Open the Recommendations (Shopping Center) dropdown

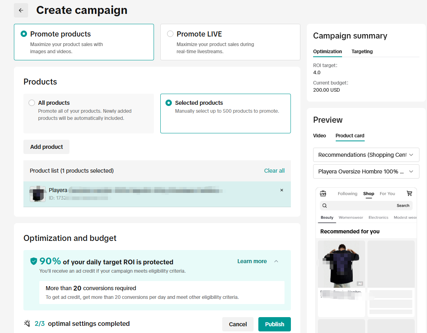tap(366, 155)
